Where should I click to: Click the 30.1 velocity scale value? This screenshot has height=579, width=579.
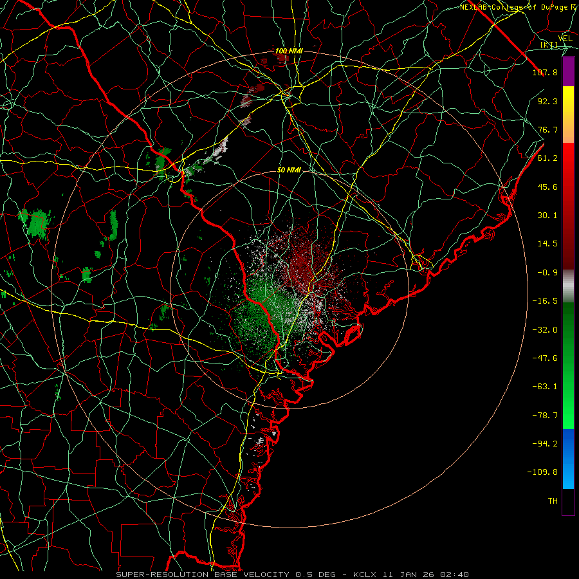coord(547,216)
